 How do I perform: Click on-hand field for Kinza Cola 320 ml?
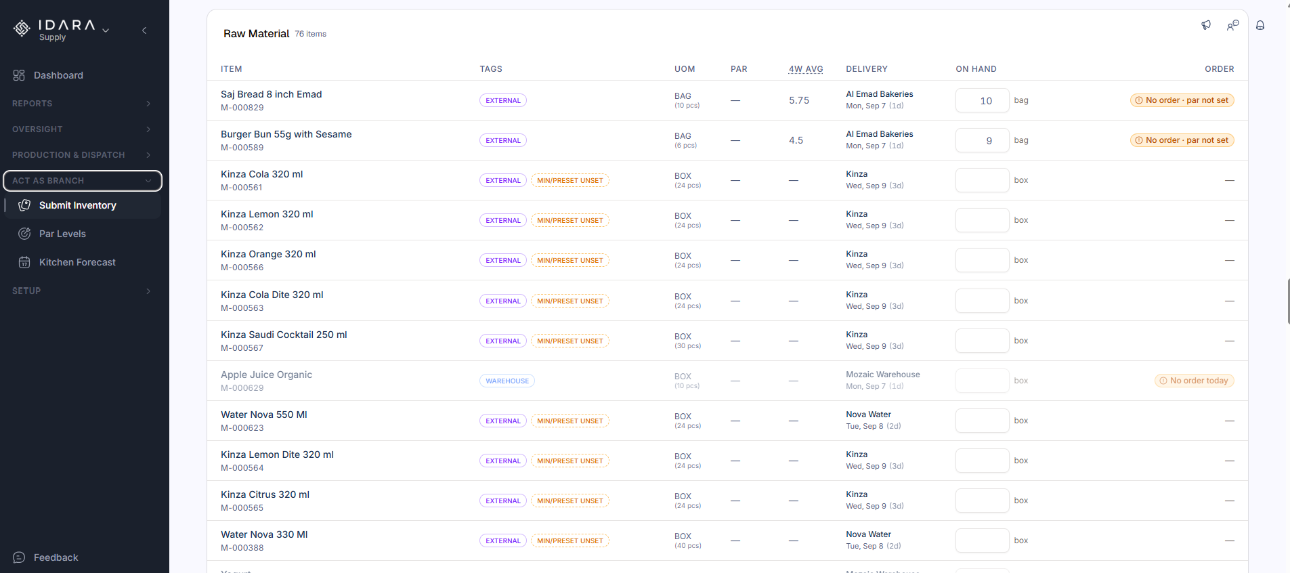[982, 180]
